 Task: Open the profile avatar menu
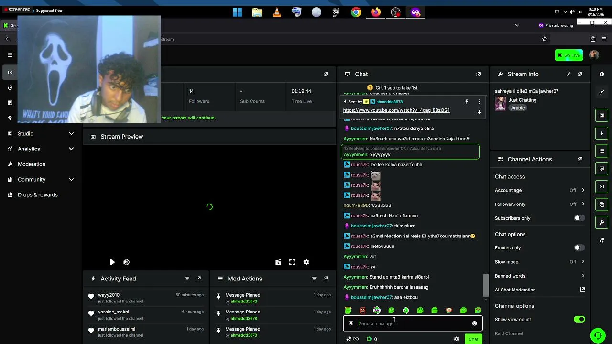coord(594,55)
